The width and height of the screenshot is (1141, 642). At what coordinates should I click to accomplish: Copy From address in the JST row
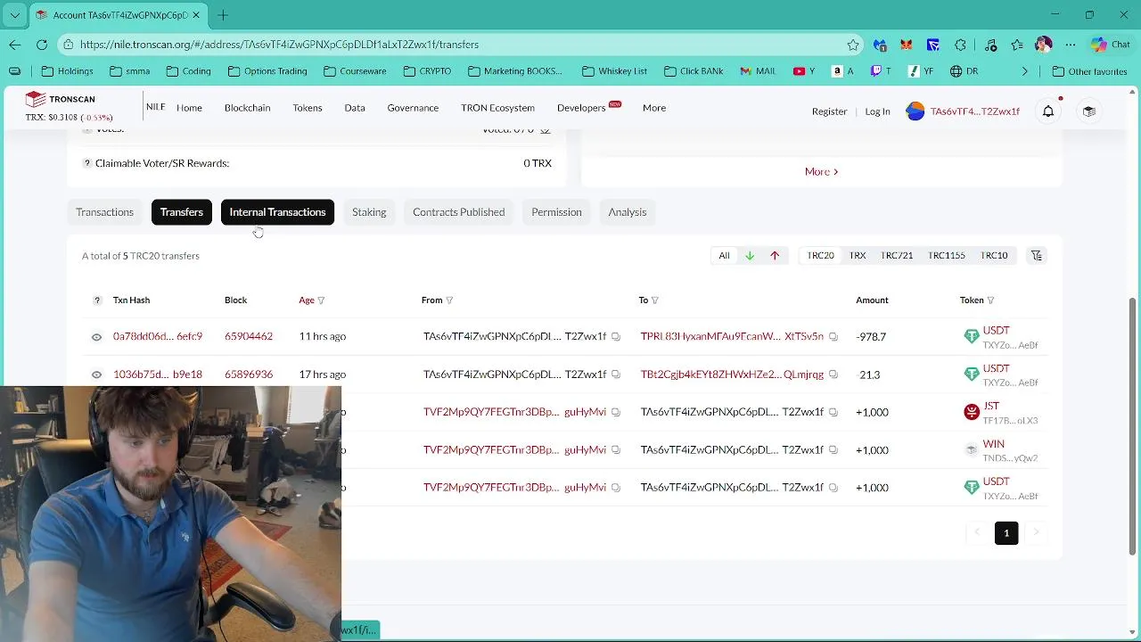click(615, 412)
